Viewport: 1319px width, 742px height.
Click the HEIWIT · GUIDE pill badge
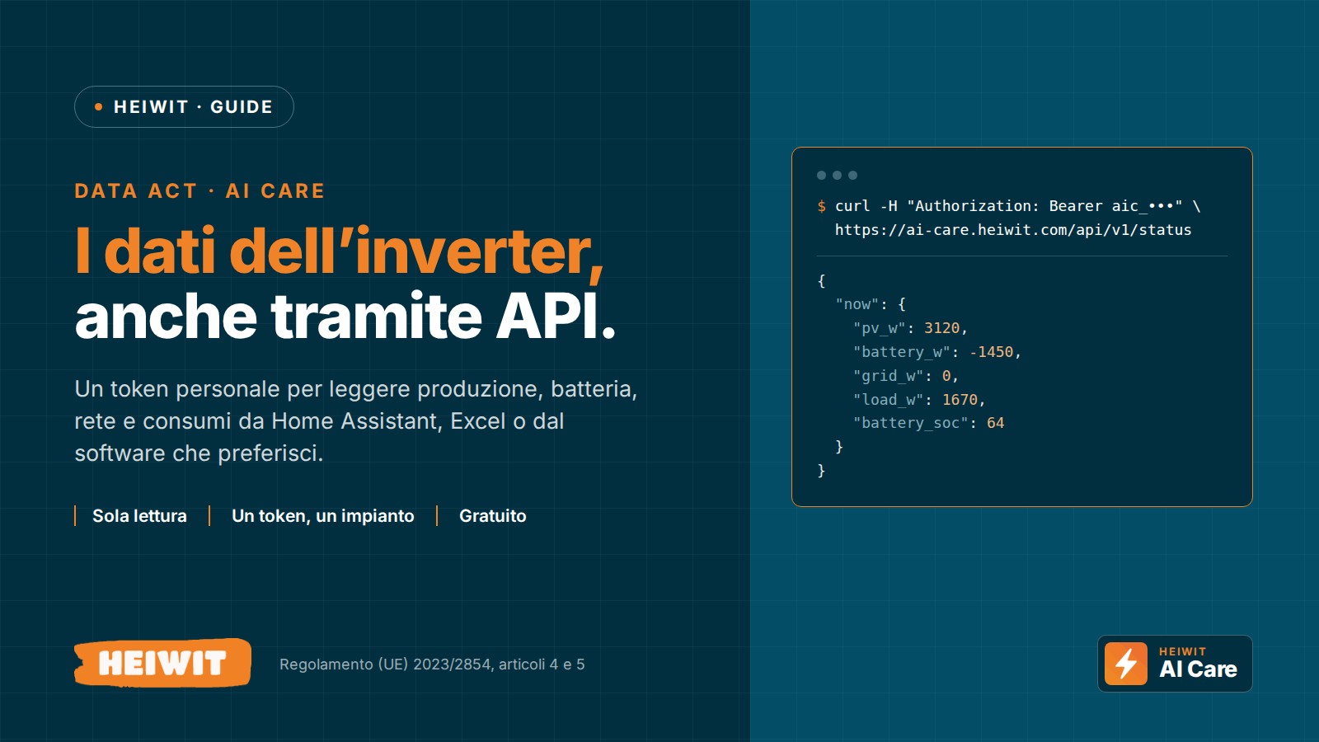click(x=184, y=107)
